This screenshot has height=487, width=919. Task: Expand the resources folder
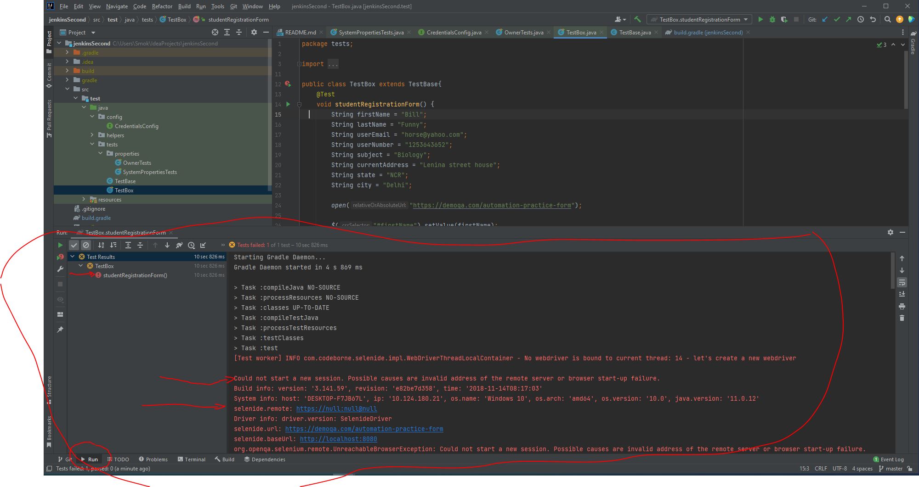coord(84,199)
